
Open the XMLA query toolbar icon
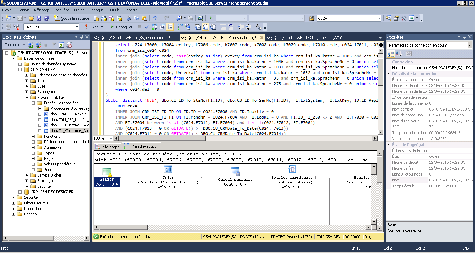(119, 18)
